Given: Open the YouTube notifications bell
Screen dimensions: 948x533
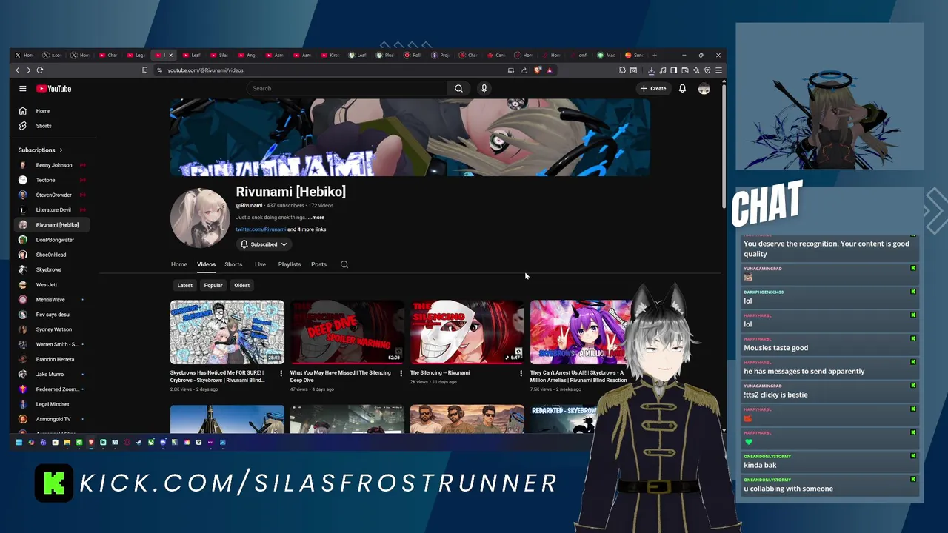Looking at the screenshot, I should (x=682, y=89).
